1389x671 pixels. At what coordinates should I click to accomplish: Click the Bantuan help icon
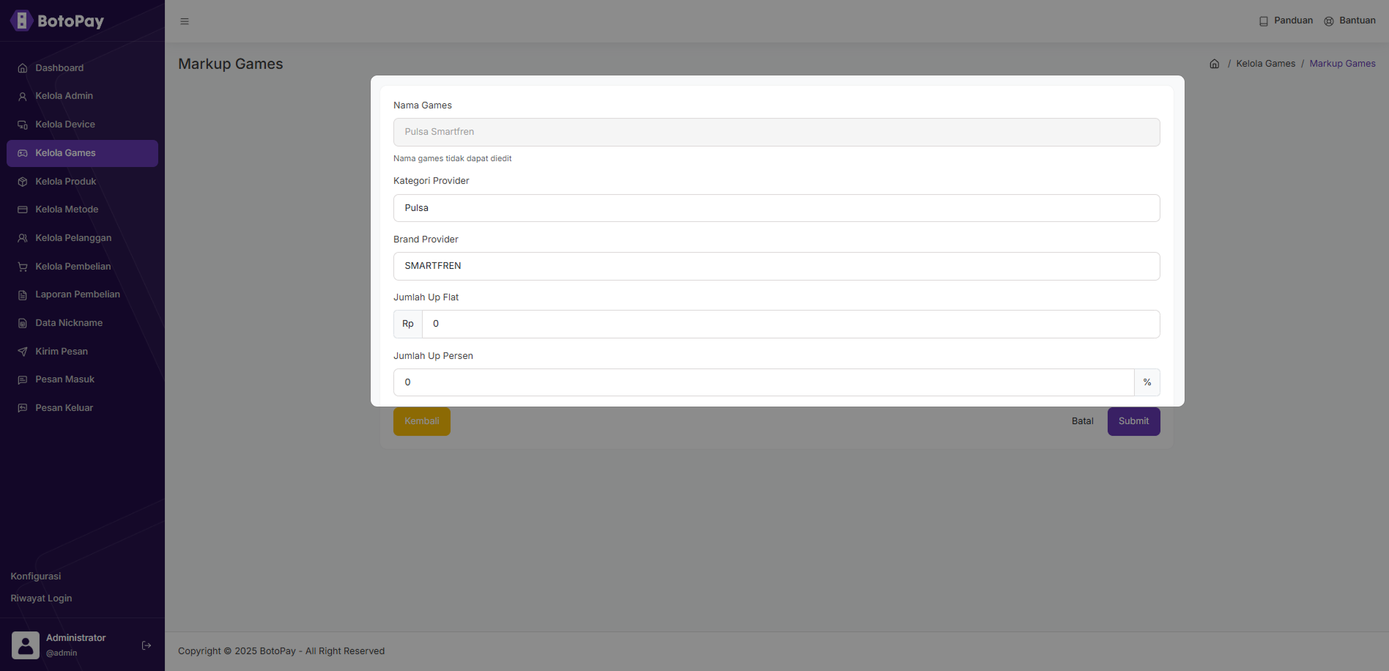click(x=1329, y=21)
